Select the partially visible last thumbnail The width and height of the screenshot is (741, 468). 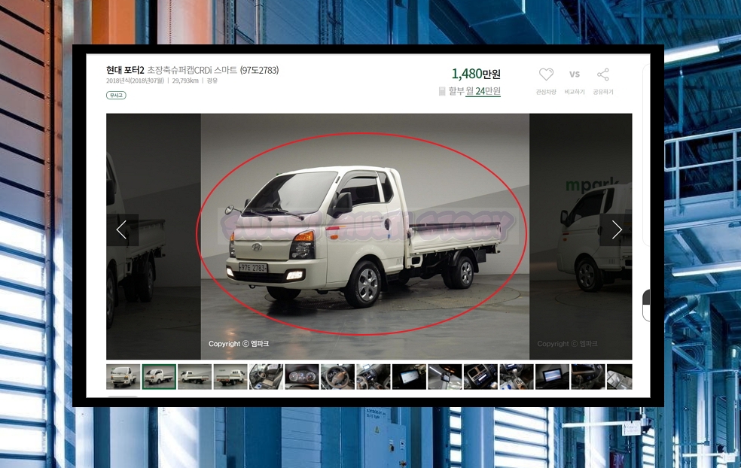pos(620,376)
